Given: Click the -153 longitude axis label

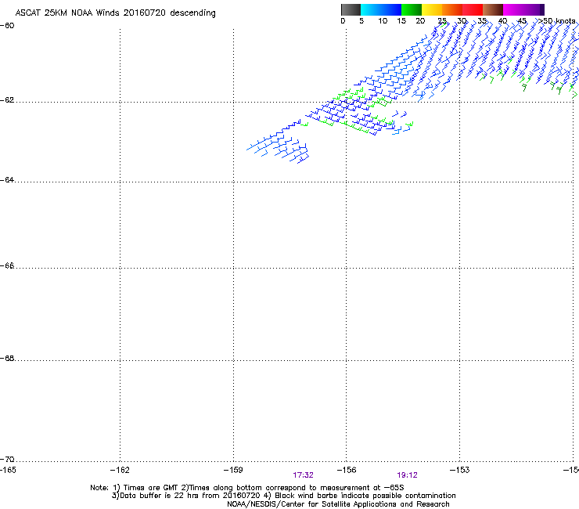Looking at the screenshot, I should click(x=459, y=470).
